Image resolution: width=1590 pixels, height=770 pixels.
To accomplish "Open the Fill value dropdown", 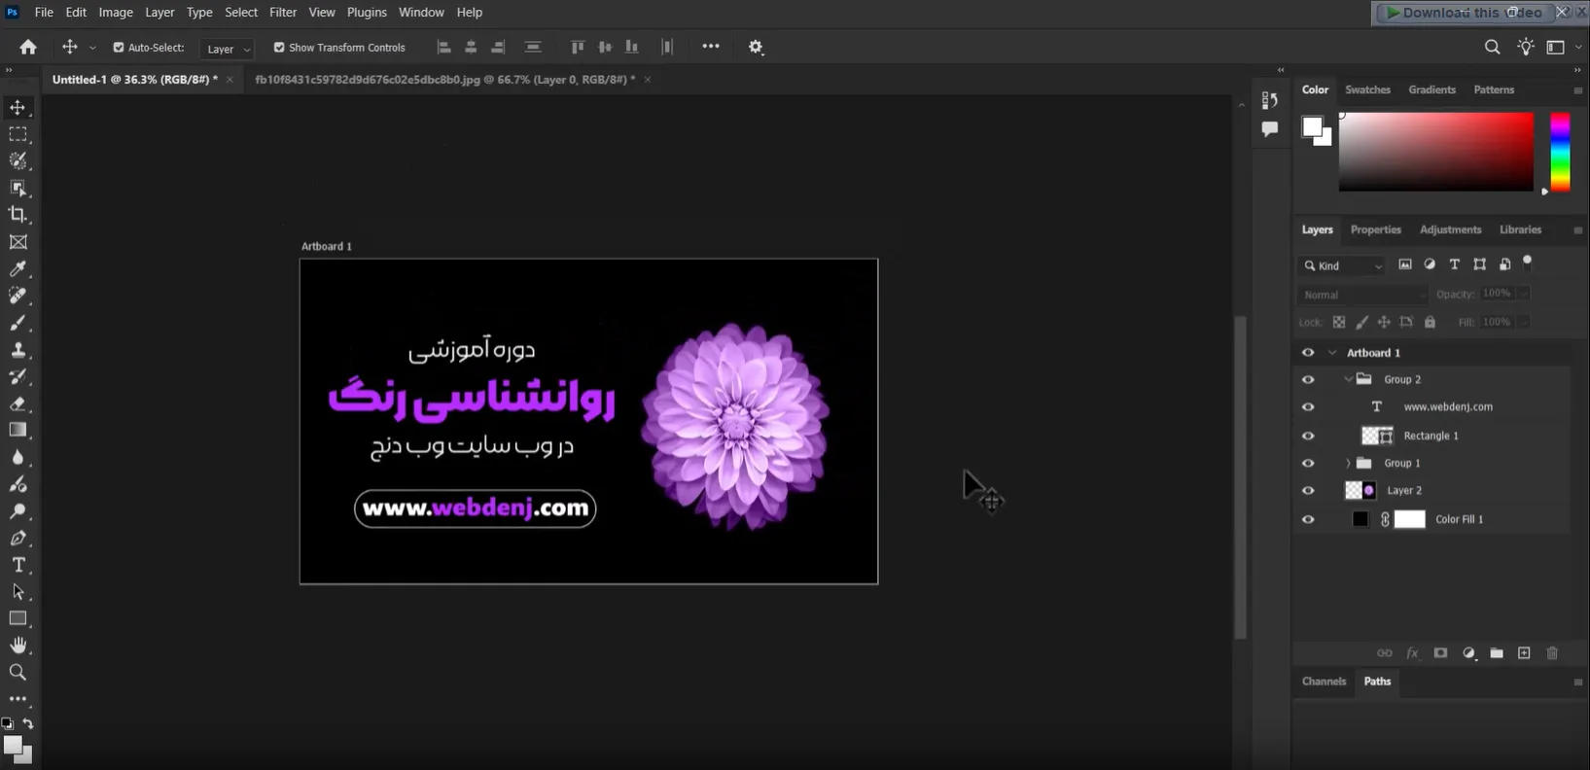I will [x=1525, y=322].
